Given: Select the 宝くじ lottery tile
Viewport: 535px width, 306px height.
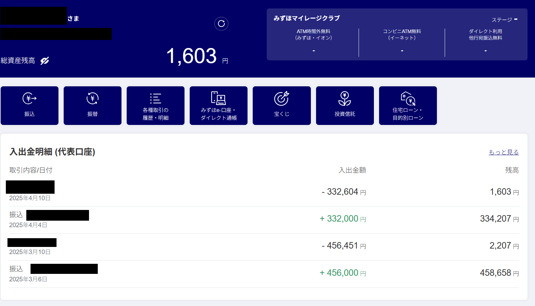Looking at the screenshot, I should click(x=282, y=105).
